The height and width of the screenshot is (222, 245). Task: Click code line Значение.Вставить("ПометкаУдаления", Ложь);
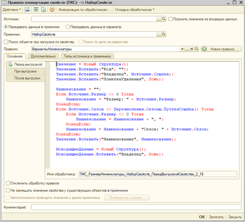(110, 79)
